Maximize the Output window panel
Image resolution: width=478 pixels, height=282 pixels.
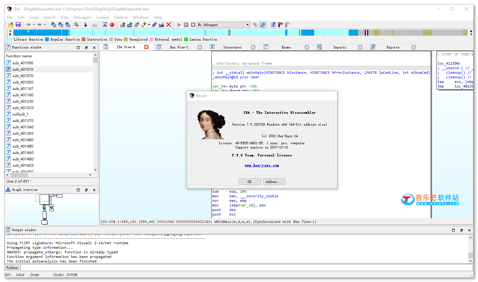[453, 230]
